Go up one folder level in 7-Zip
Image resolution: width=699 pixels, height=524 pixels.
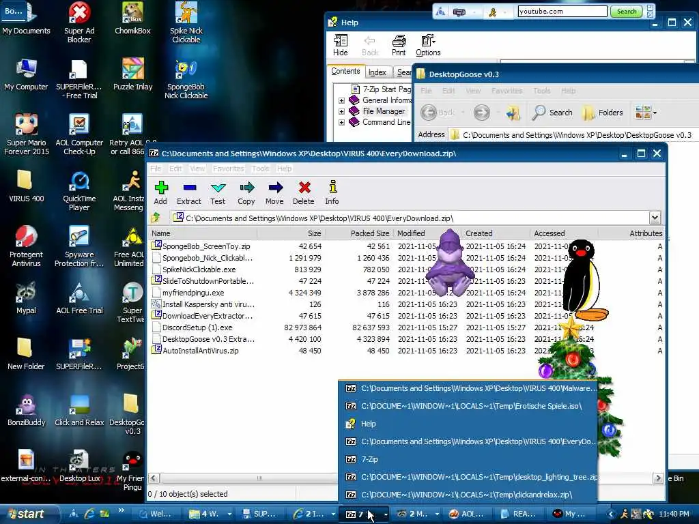(156, 218)
